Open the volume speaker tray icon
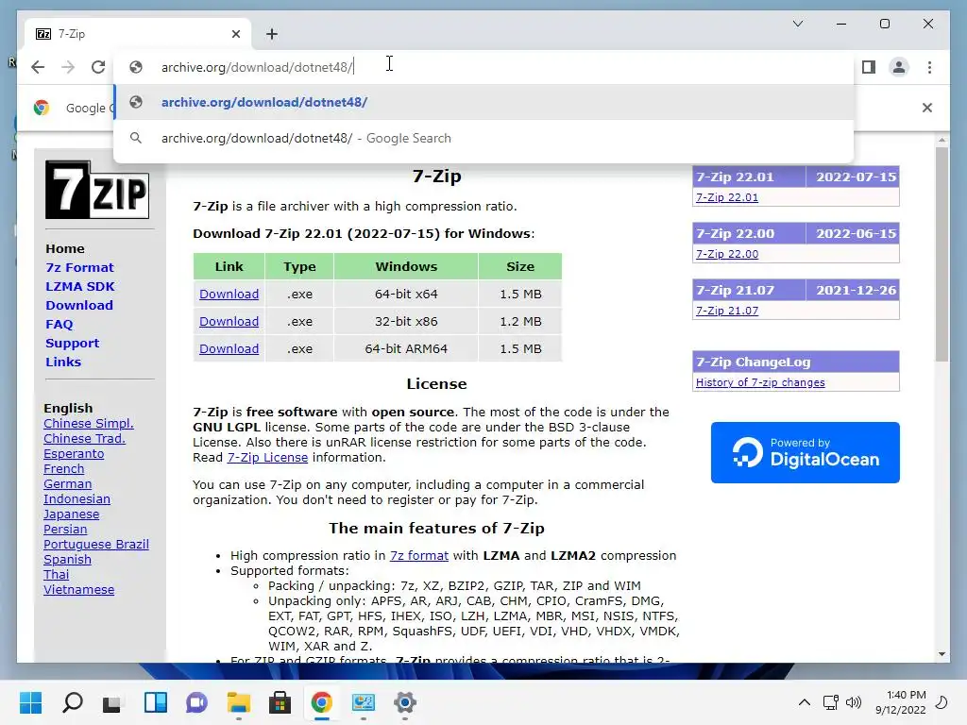967x725 pixels. coord(854,702)
